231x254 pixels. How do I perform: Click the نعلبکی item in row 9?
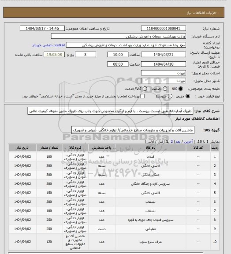pyautogui.click(x=150, y=229)
